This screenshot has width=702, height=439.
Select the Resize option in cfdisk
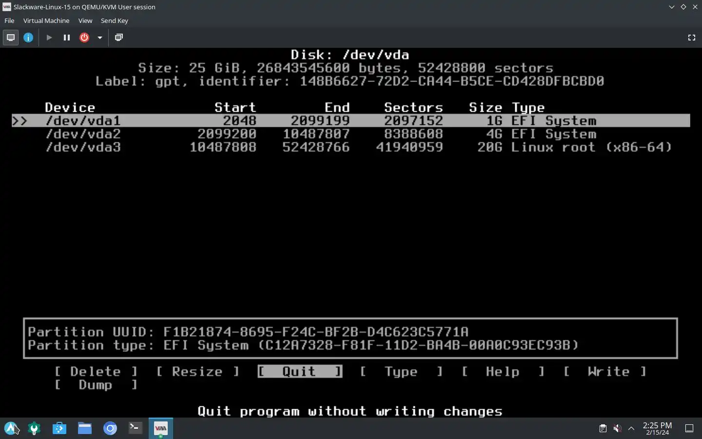click(x=197, y=372)
